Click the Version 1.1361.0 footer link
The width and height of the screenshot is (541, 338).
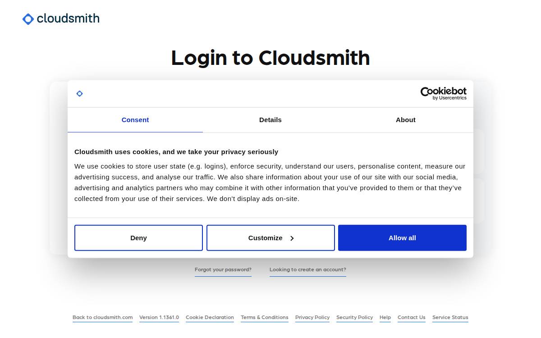(159, 317)
